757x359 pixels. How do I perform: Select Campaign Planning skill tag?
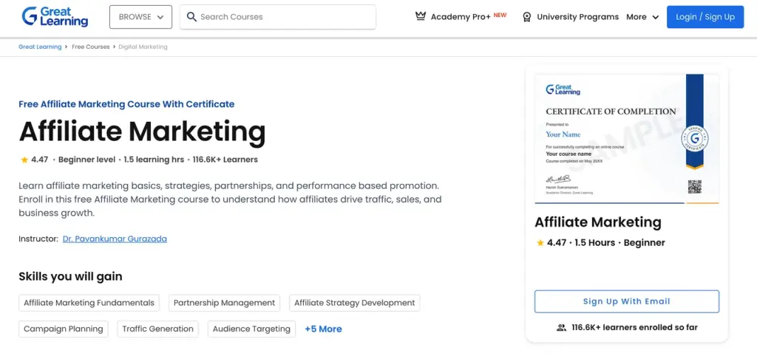click(64, 329)
